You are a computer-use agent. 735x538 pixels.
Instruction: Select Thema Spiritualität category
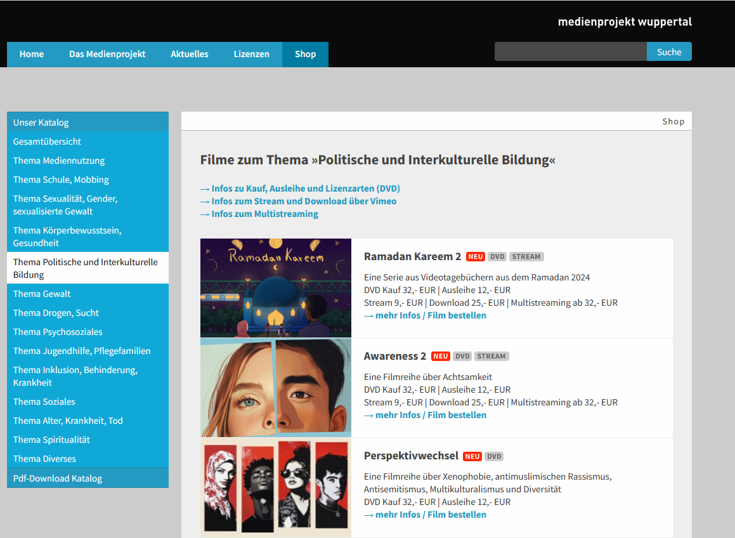tap(88, 440)
